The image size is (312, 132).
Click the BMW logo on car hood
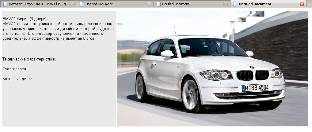pos(252,67)
